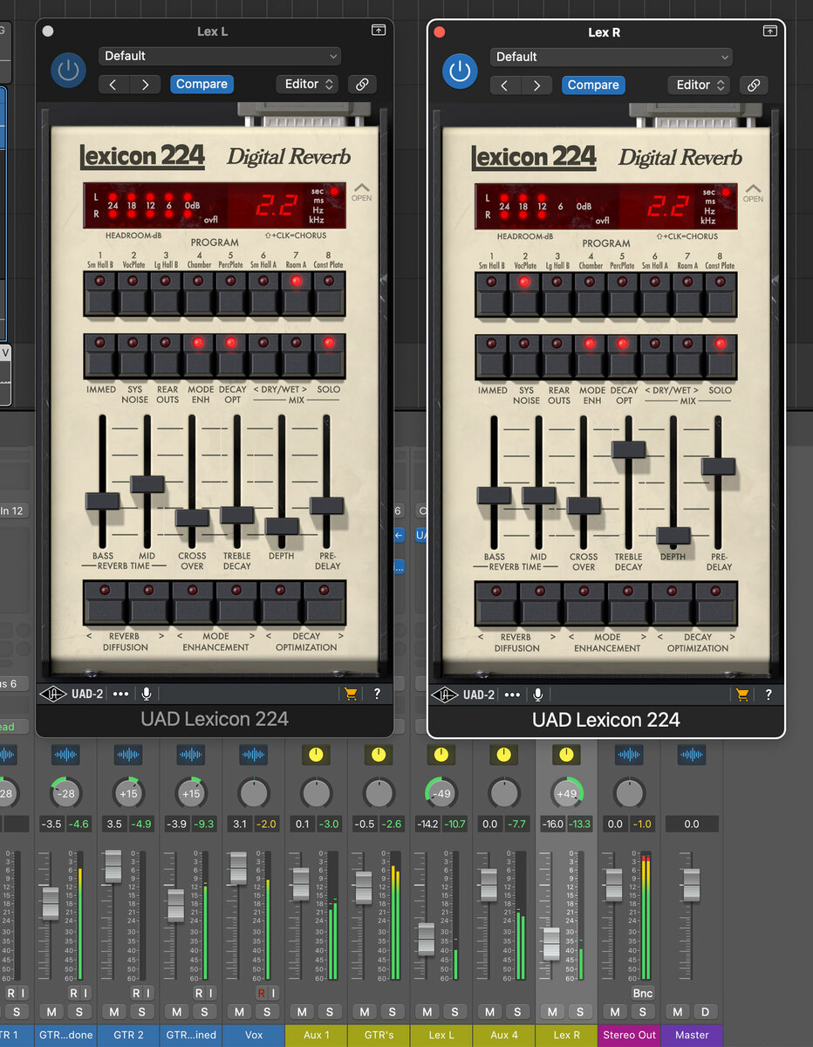The width and height of the screenshot is (813, 1047).
Task: Click the waveform icon on Stereo Out channel
Action: [x=629, y=755]
